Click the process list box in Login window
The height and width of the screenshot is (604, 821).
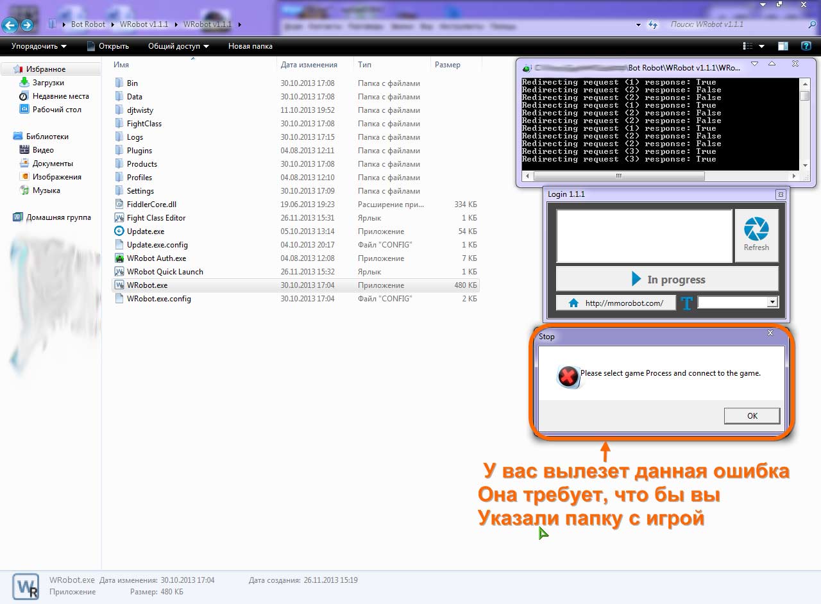pyautogui.click(x=644, y=235)
